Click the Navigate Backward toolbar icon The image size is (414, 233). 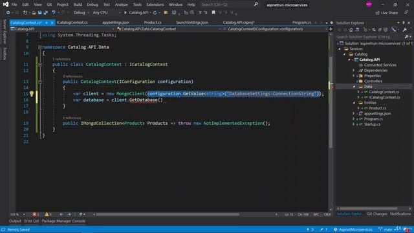coord(8,13)
